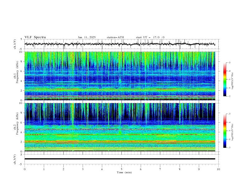Click the "-5" label on ch.2 color bar
246x190 pixels.
pyautogui.click(x=229, y=131)
